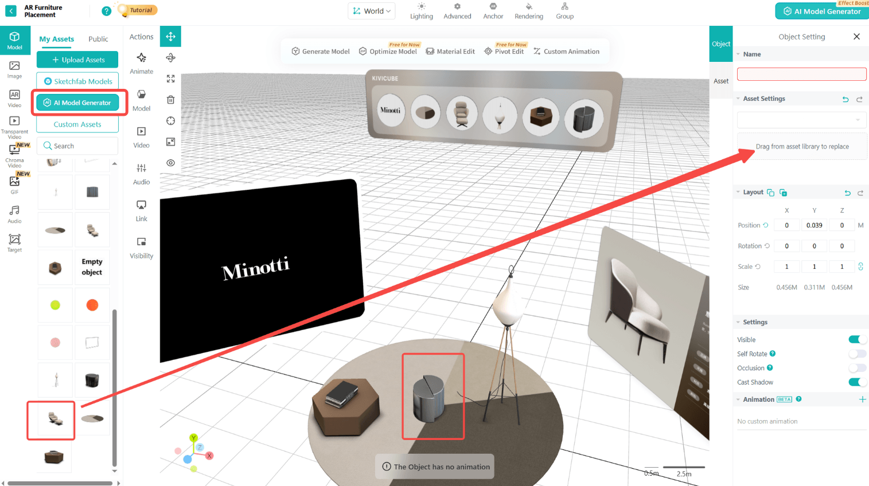Open the Animate action

[x=141, y=63]
